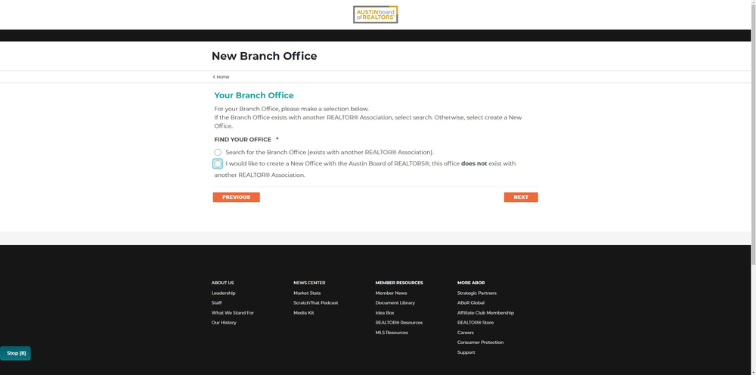The image size is (756, 375).
Task: Click NEWS CENTER footer heading
Action: point(309,283)
